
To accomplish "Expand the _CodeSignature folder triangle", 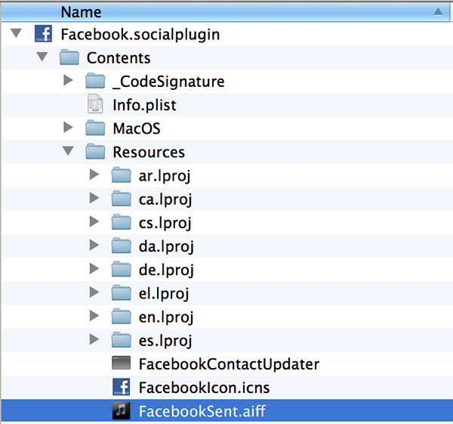I will pos(68,80).
